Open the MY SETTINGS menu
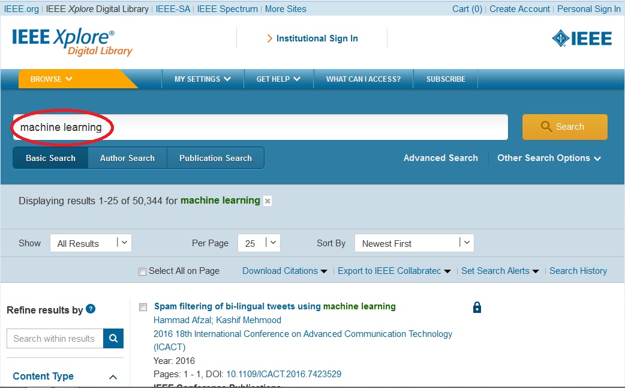This screenshot has width=625, height=388. click(x=203, y=79)
